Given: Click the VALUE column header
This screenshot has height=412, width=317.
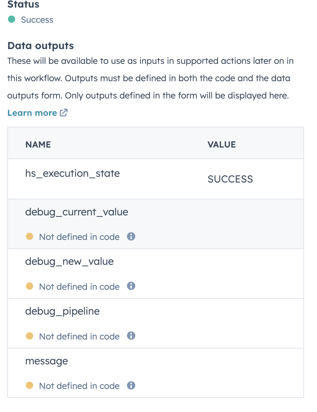Looking at the screenshot, I should click(221, 144).
